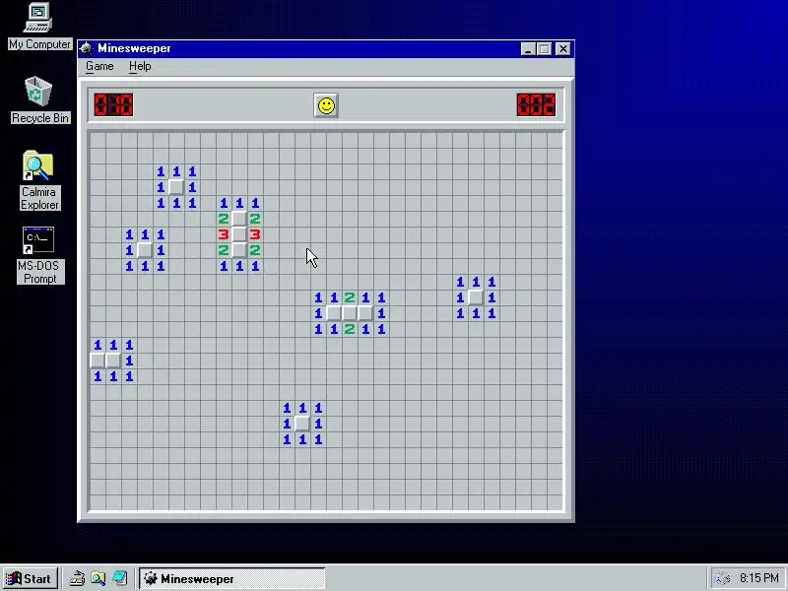Open the Start menu
The height and width of the screenshot is (591, 788).
[x=30, y=578]
